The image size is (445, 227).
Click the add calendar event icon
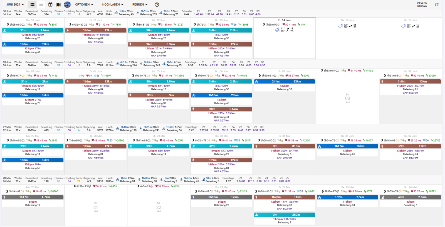(x=50, y=4)
